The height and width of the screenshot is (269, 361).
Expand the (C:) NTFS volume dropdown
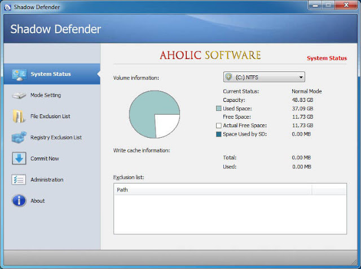coord(264,77)
